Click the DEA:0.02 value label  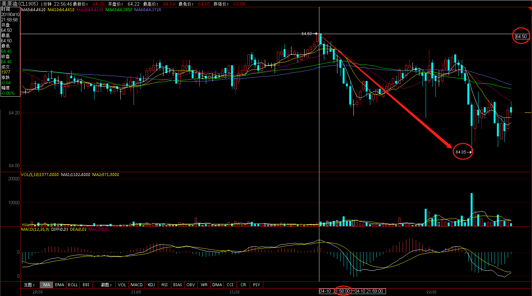click(x=78, y=229)
